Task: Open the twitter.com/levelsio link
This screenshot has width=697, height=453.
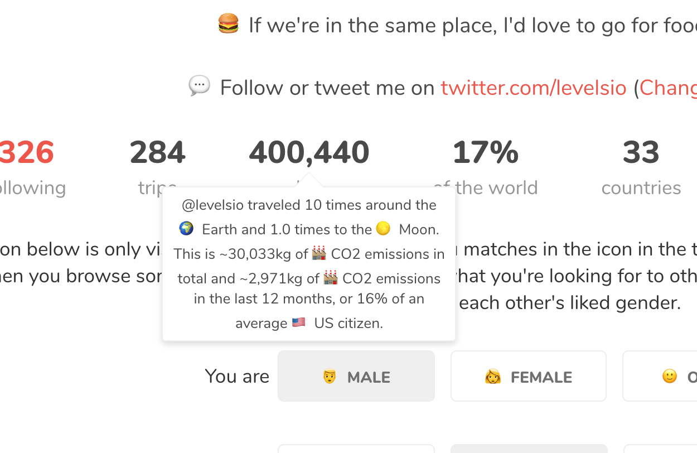Action: coord(533,88)
